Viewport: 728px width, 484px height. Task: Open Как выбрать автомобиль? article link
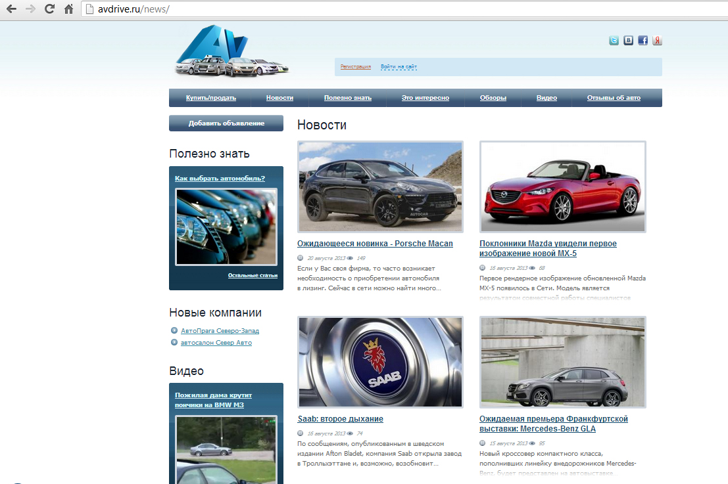[x=220, y=179]
